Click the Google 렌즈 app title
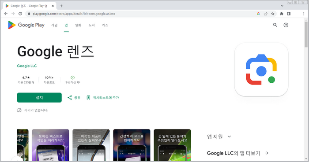The height and width of the screenshot is (162, 309). [x=56, y=52]
